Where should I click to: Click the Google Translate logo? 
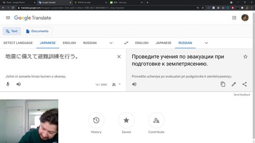tap(33, 17)
